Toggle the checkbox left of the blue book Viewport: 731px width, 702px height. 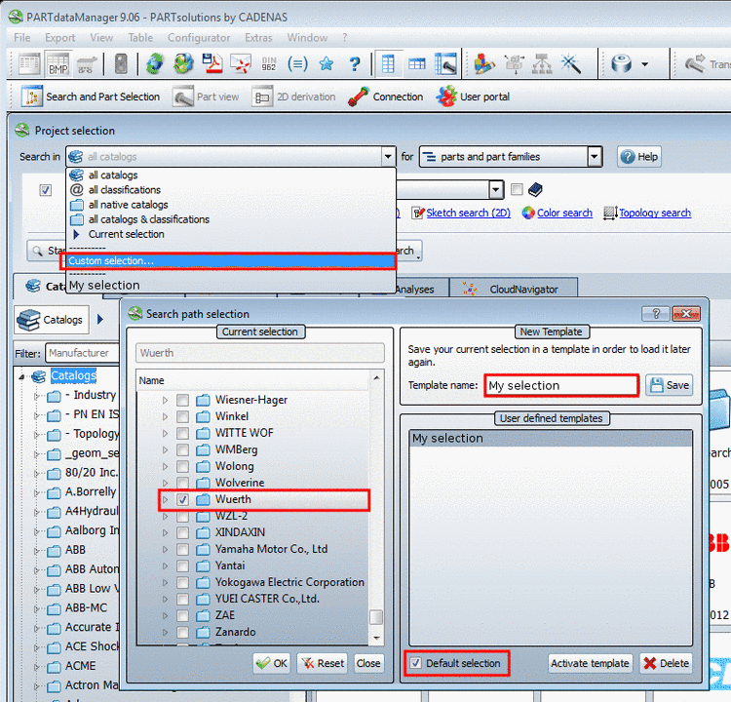[x=517, y=189]
